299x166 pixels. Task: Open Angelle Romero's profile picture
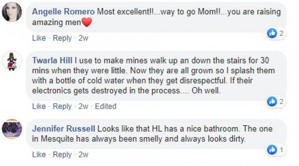click(x=12, y=12)
